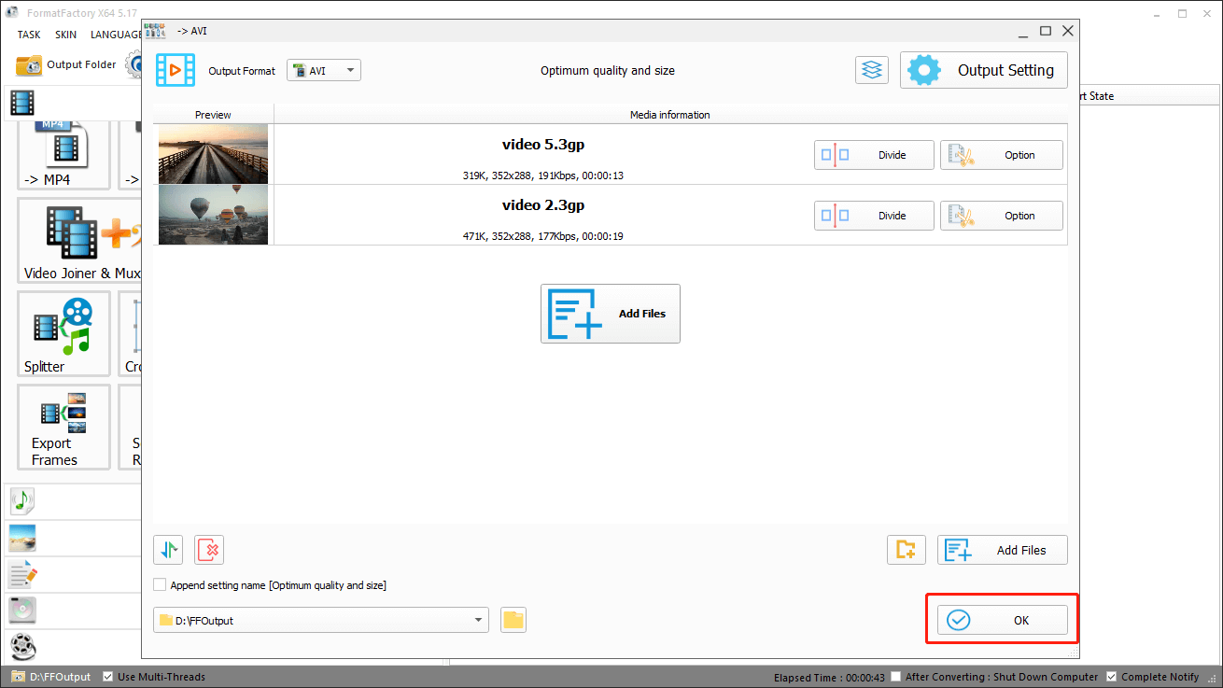Toggle Complete Notify checkbox

[x=1111, y=677]
